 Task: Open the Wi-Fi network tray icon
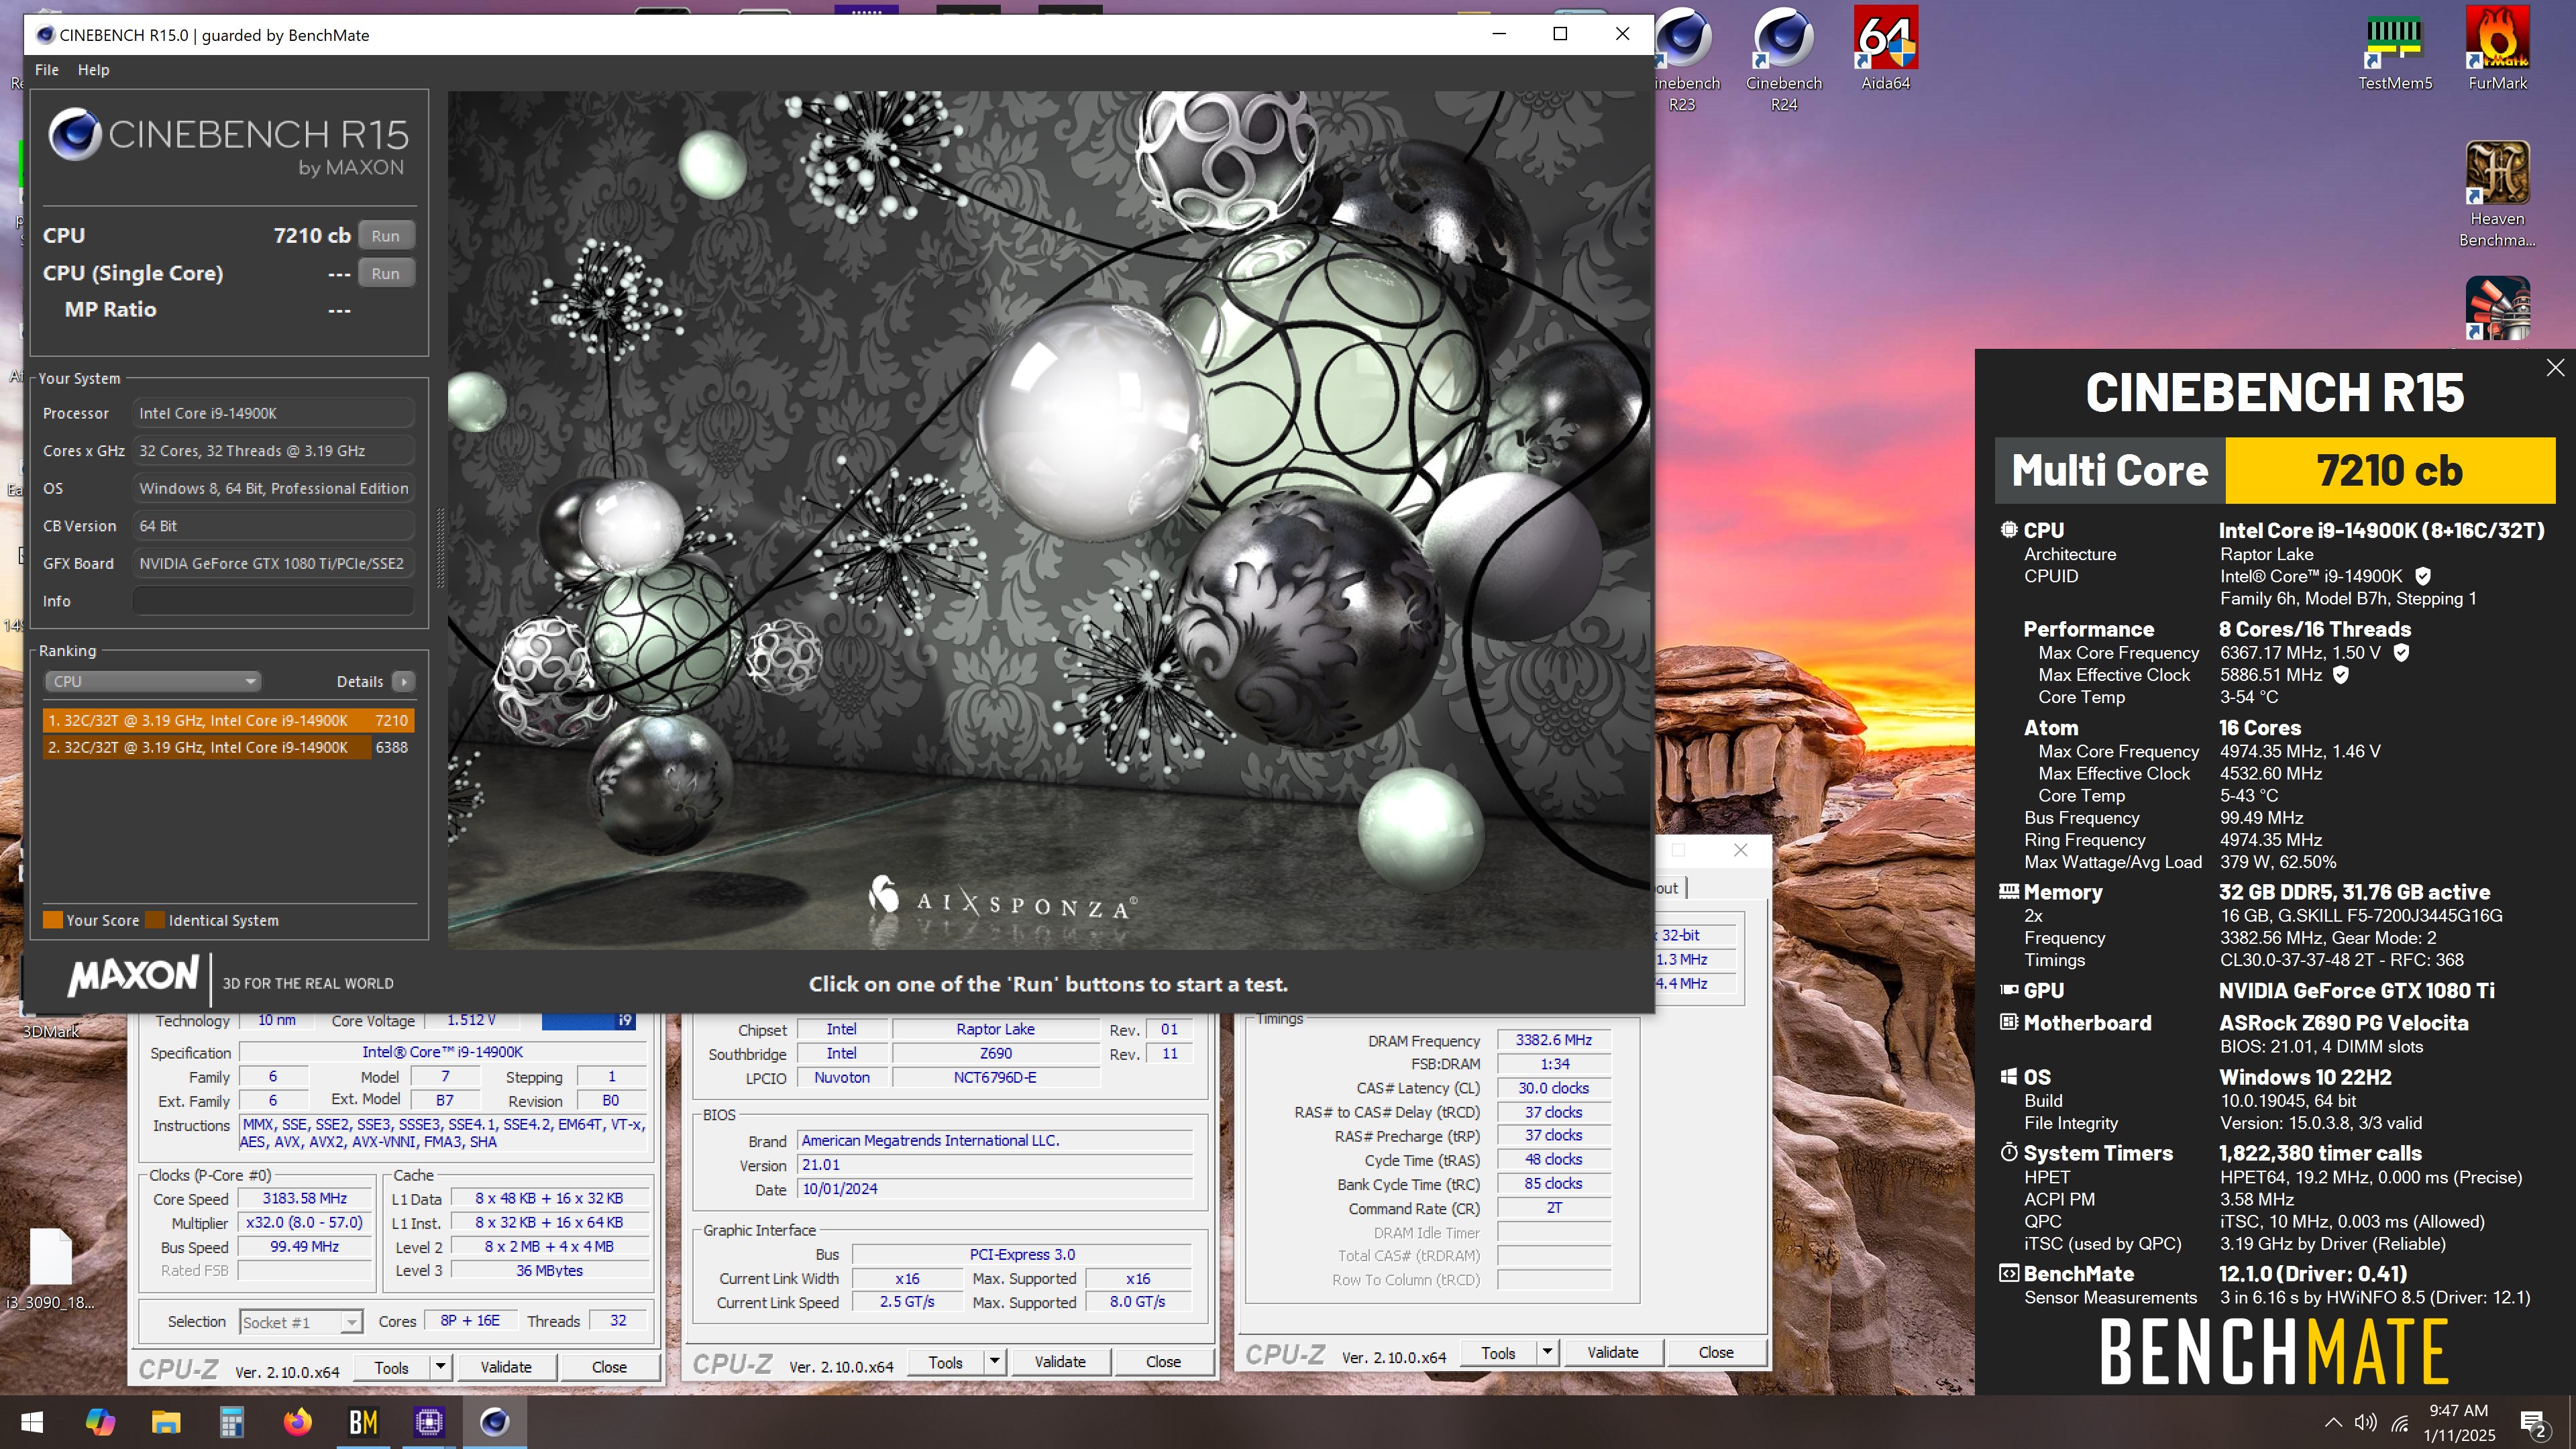[x=2400, y=1423]
